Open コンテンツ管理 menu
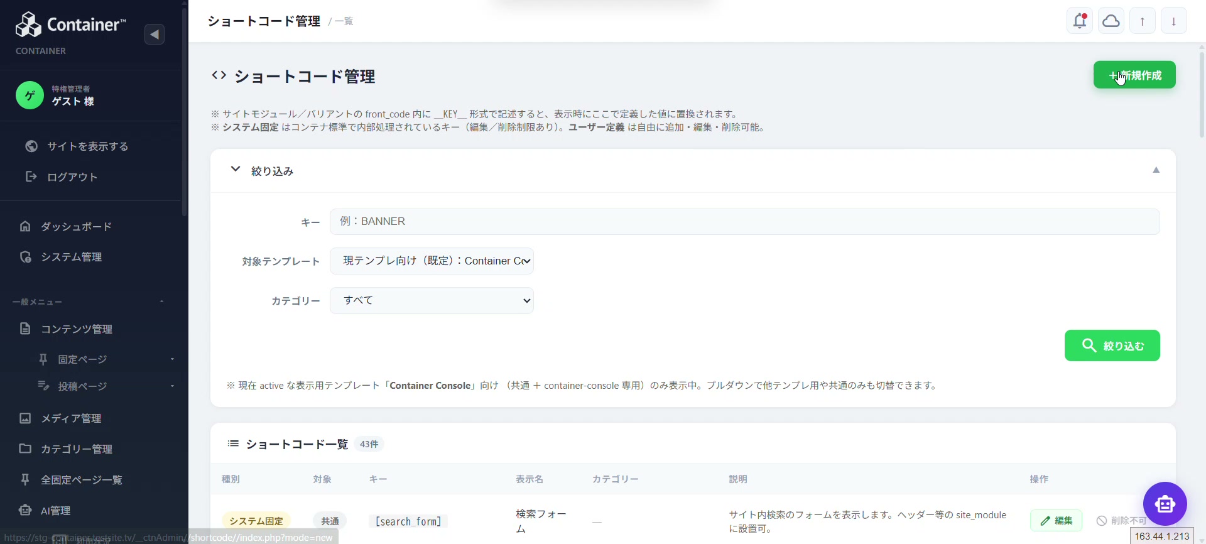This screenshot has width=1206, height=544. click(77, 329)
